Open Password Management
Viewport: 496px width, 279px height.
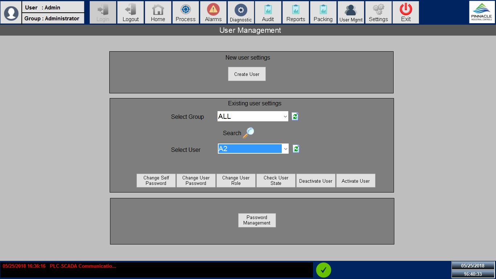tap(257, 220)
